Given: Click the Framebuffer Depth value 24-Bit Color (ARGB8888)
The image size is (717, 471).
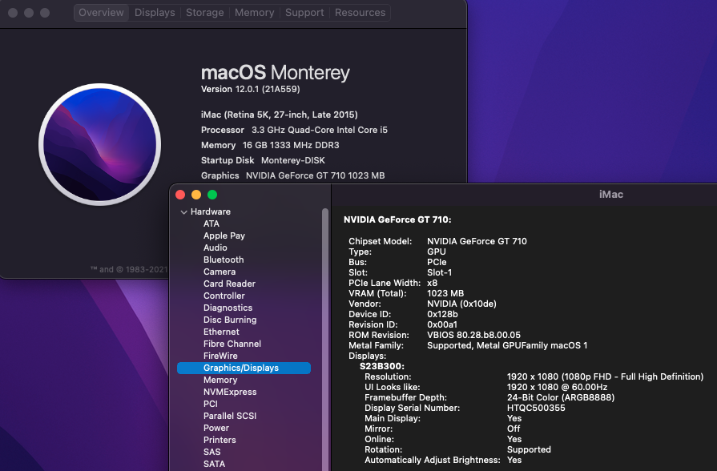Looking at the screenshot, I should 561,397.
